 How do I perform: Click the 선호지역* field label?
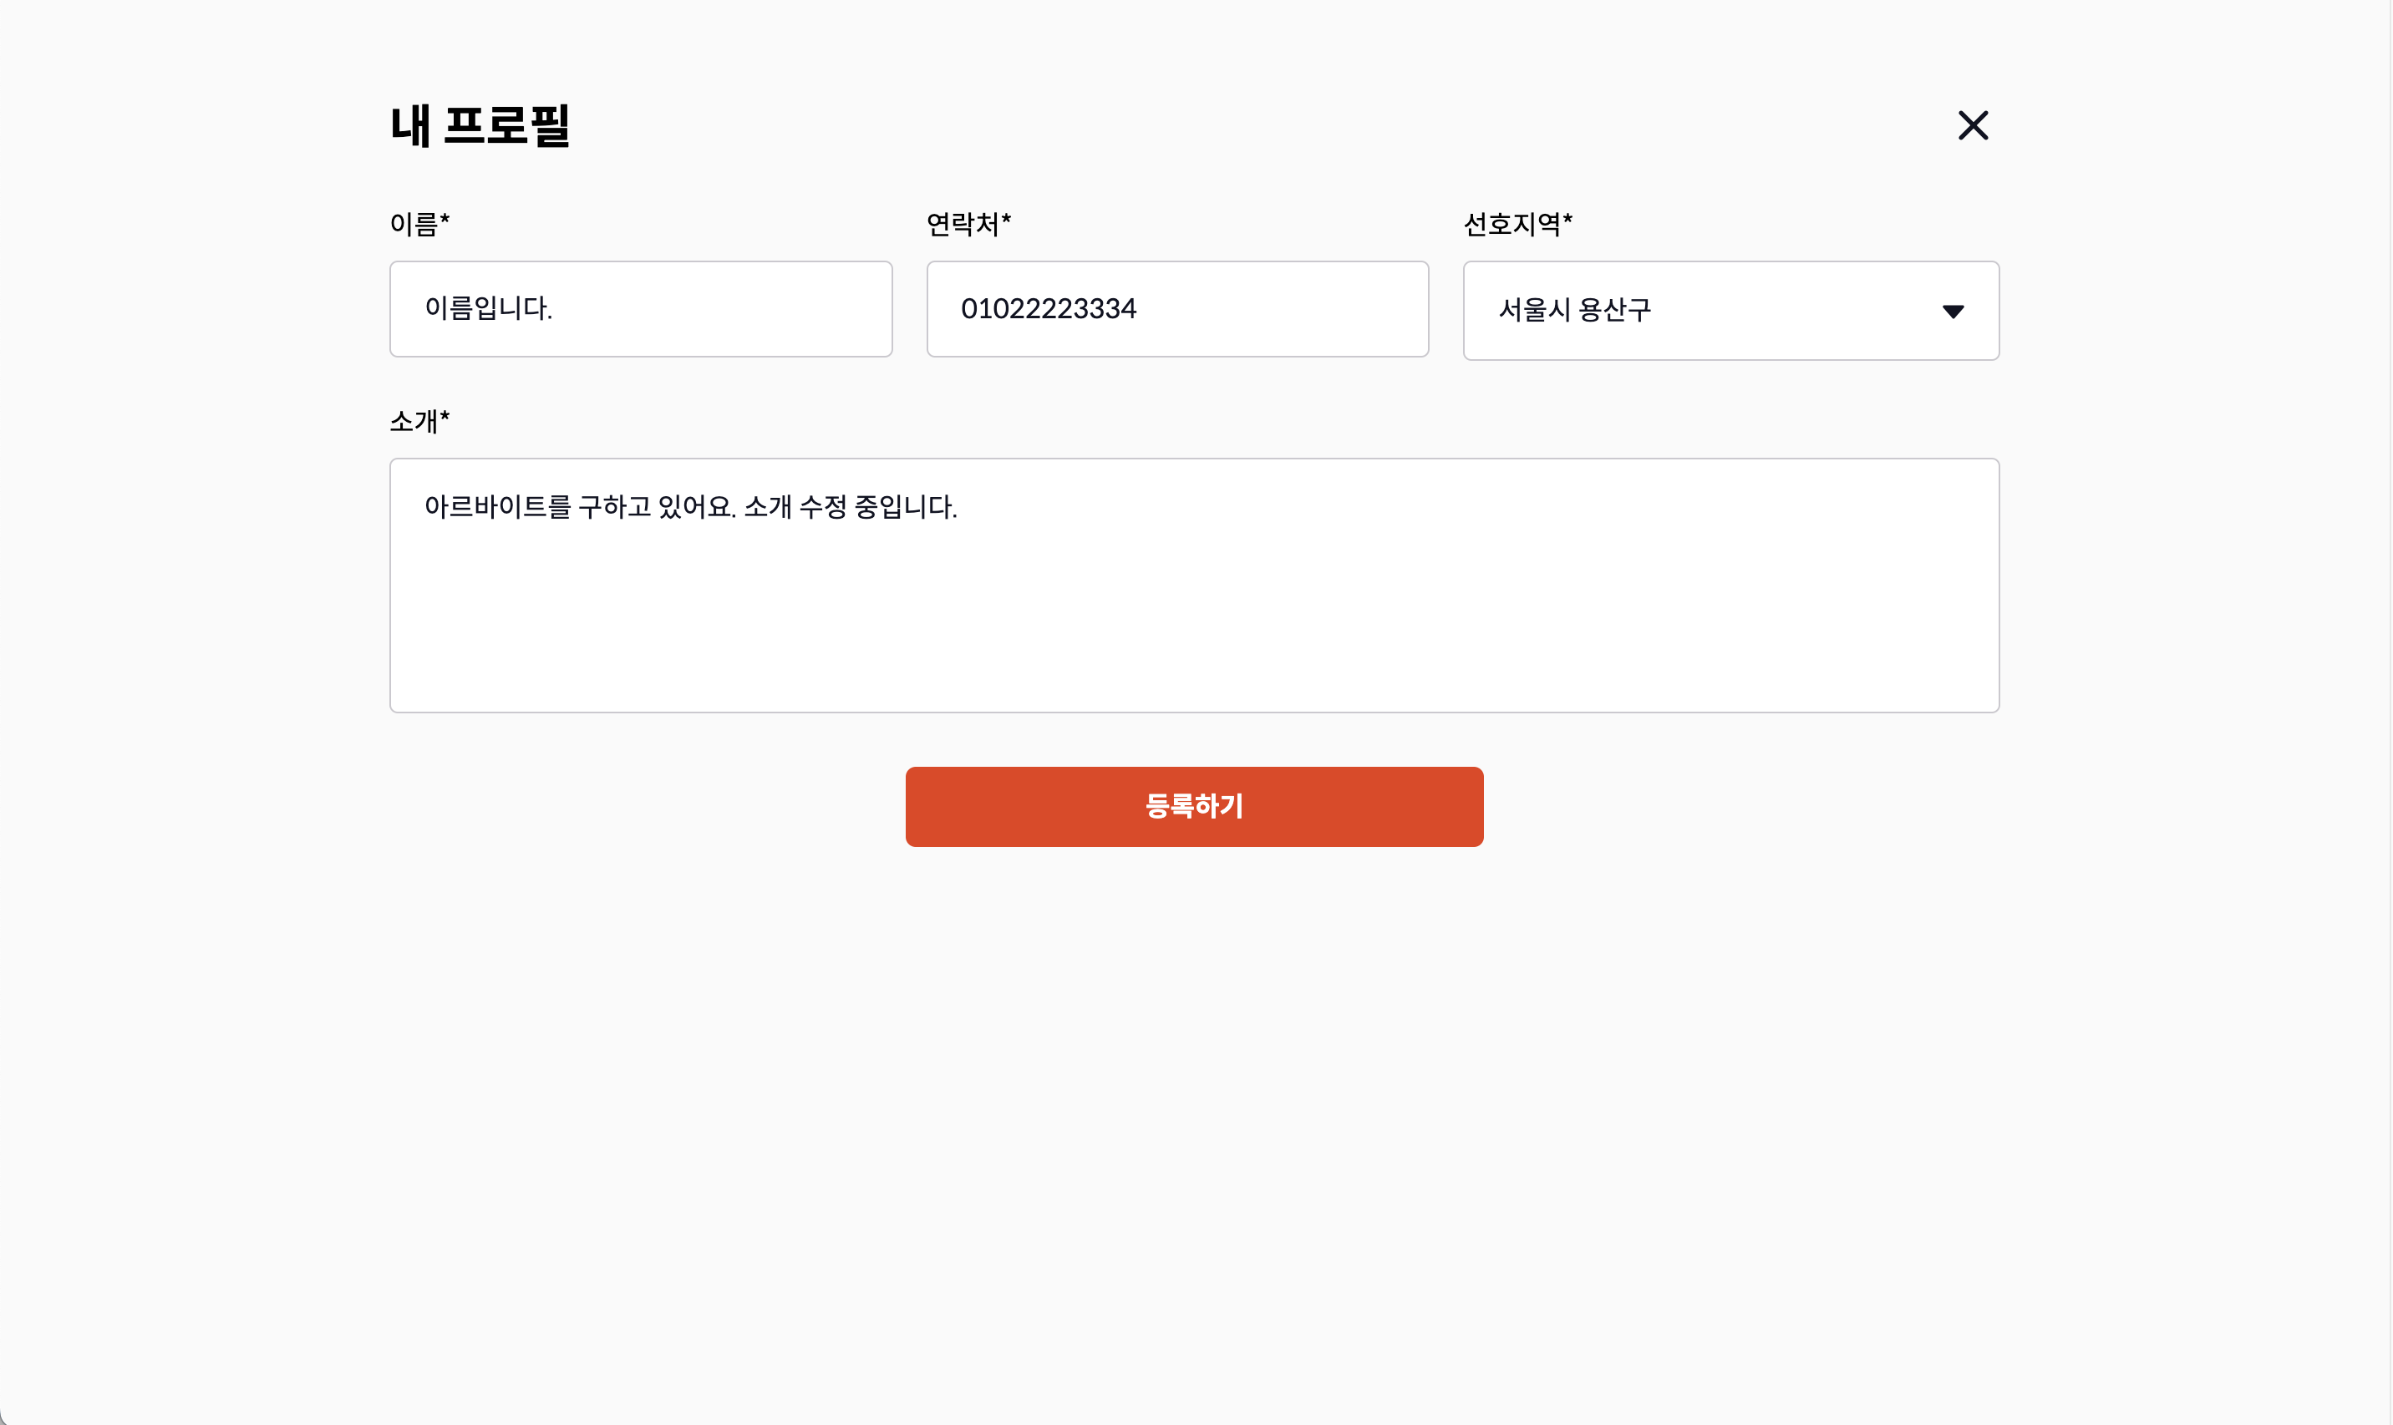(1517, 224)
